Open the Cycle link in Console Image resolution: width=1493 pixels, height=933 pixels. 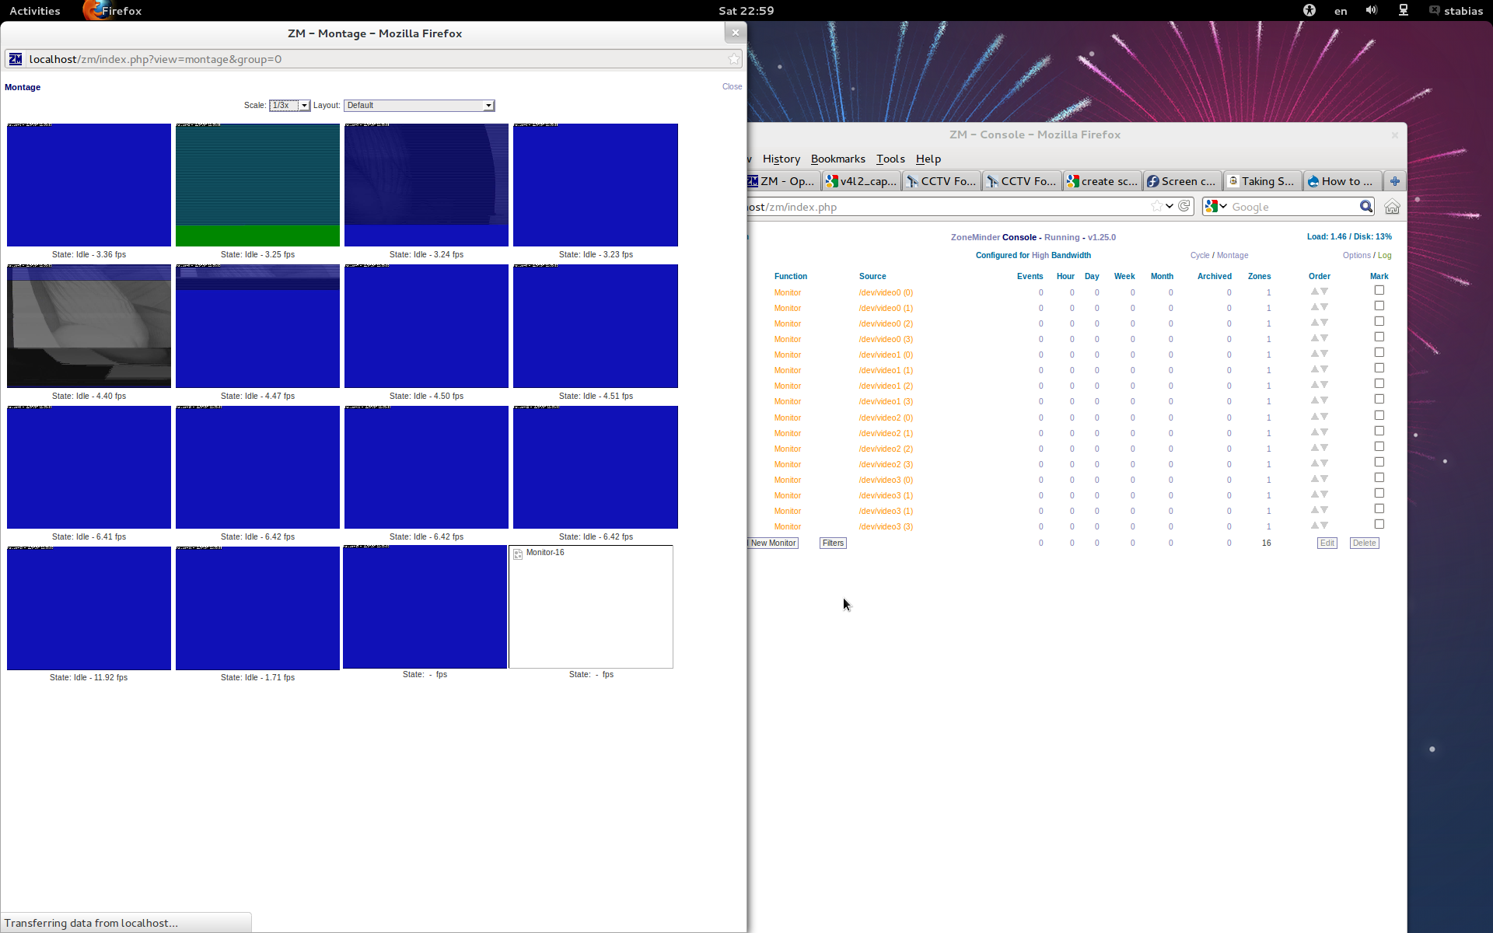(x=1199, y=255)
